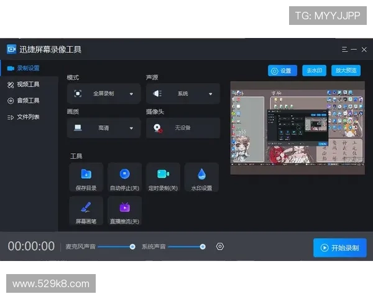Click the 00:00:00 recording timer
Viewport: 373px width, 299px height.
tap(31, 246)
